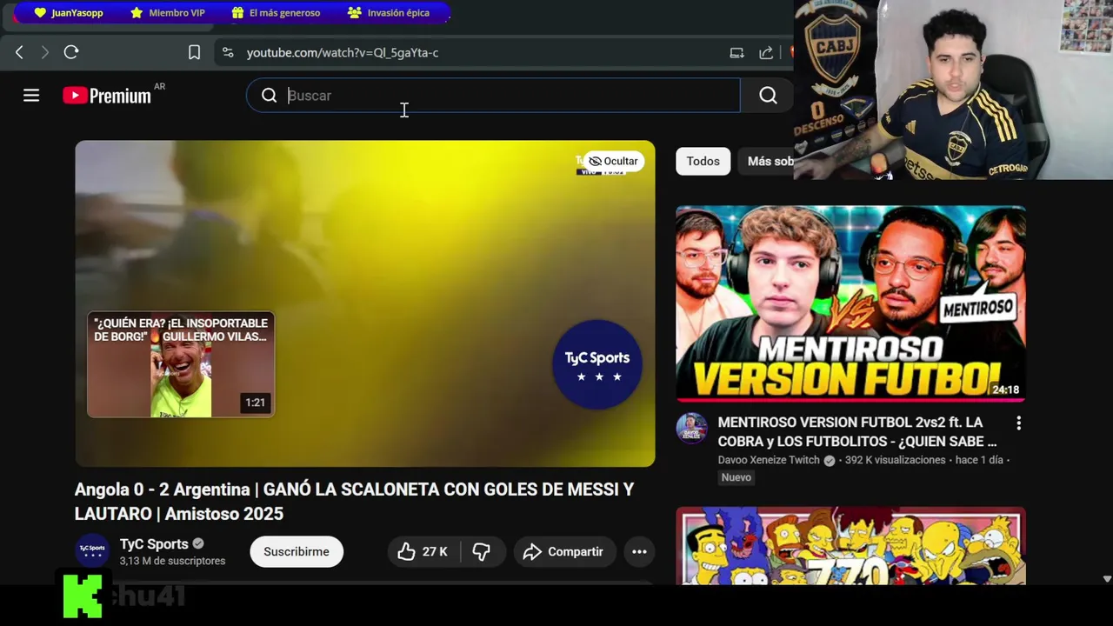This screenshot has height=626, width=1113.
Task: Click the cast/screen icon in address bar
Action: tap(736, 53)
